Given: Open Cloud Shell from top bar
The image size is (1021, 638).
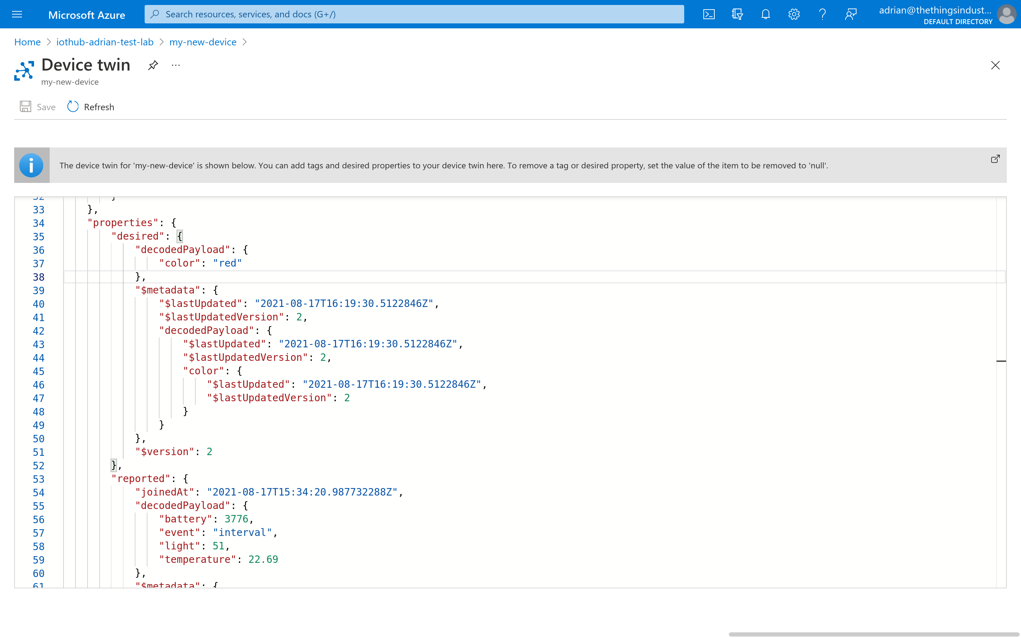Looking at the screenshot, I should [709, 14].
